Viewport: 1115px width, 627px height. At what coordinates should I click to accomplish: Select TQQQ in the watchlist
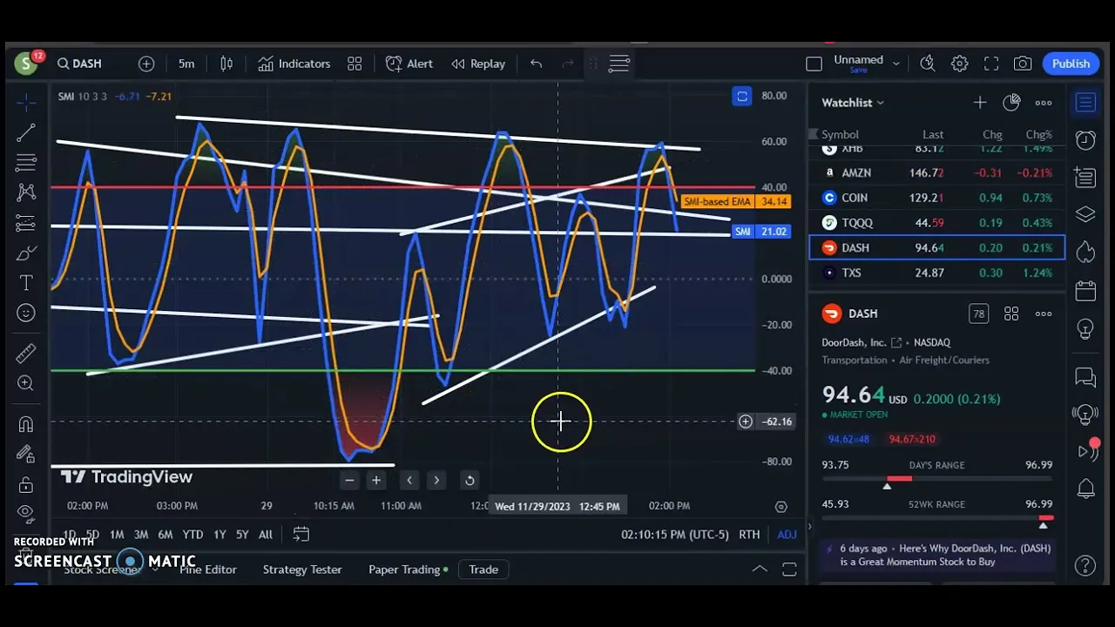click(936, 223)
